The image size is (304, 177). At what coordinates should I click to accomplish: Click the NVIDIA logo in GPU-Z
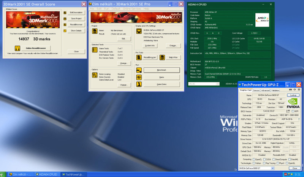pos(293,103)
